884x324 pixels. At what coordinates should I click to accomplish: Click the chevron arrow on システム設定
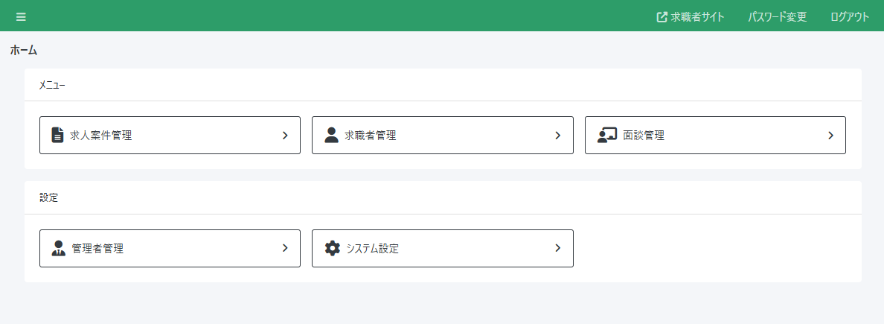click(x=558, y=248)
